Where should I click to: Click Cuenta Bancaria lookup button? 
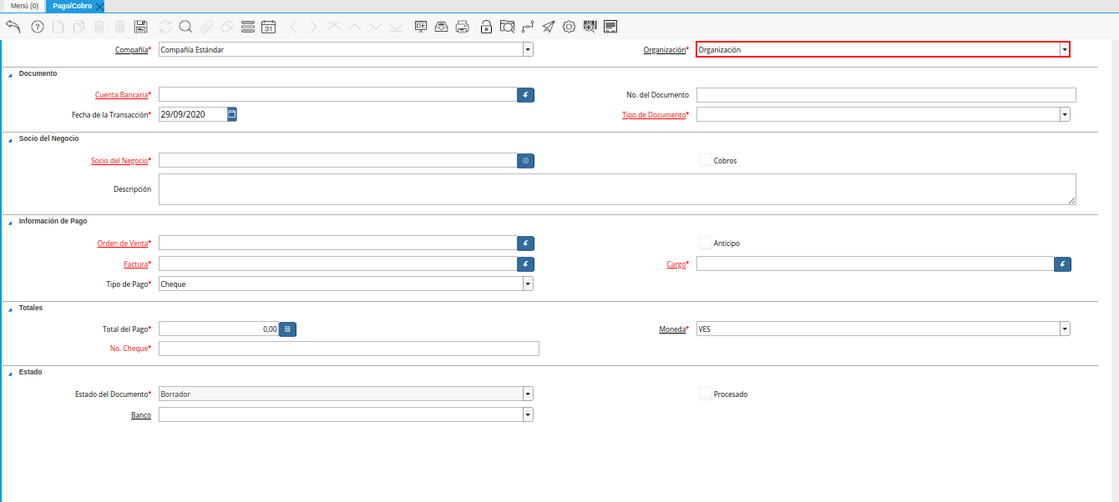[525, 95]
